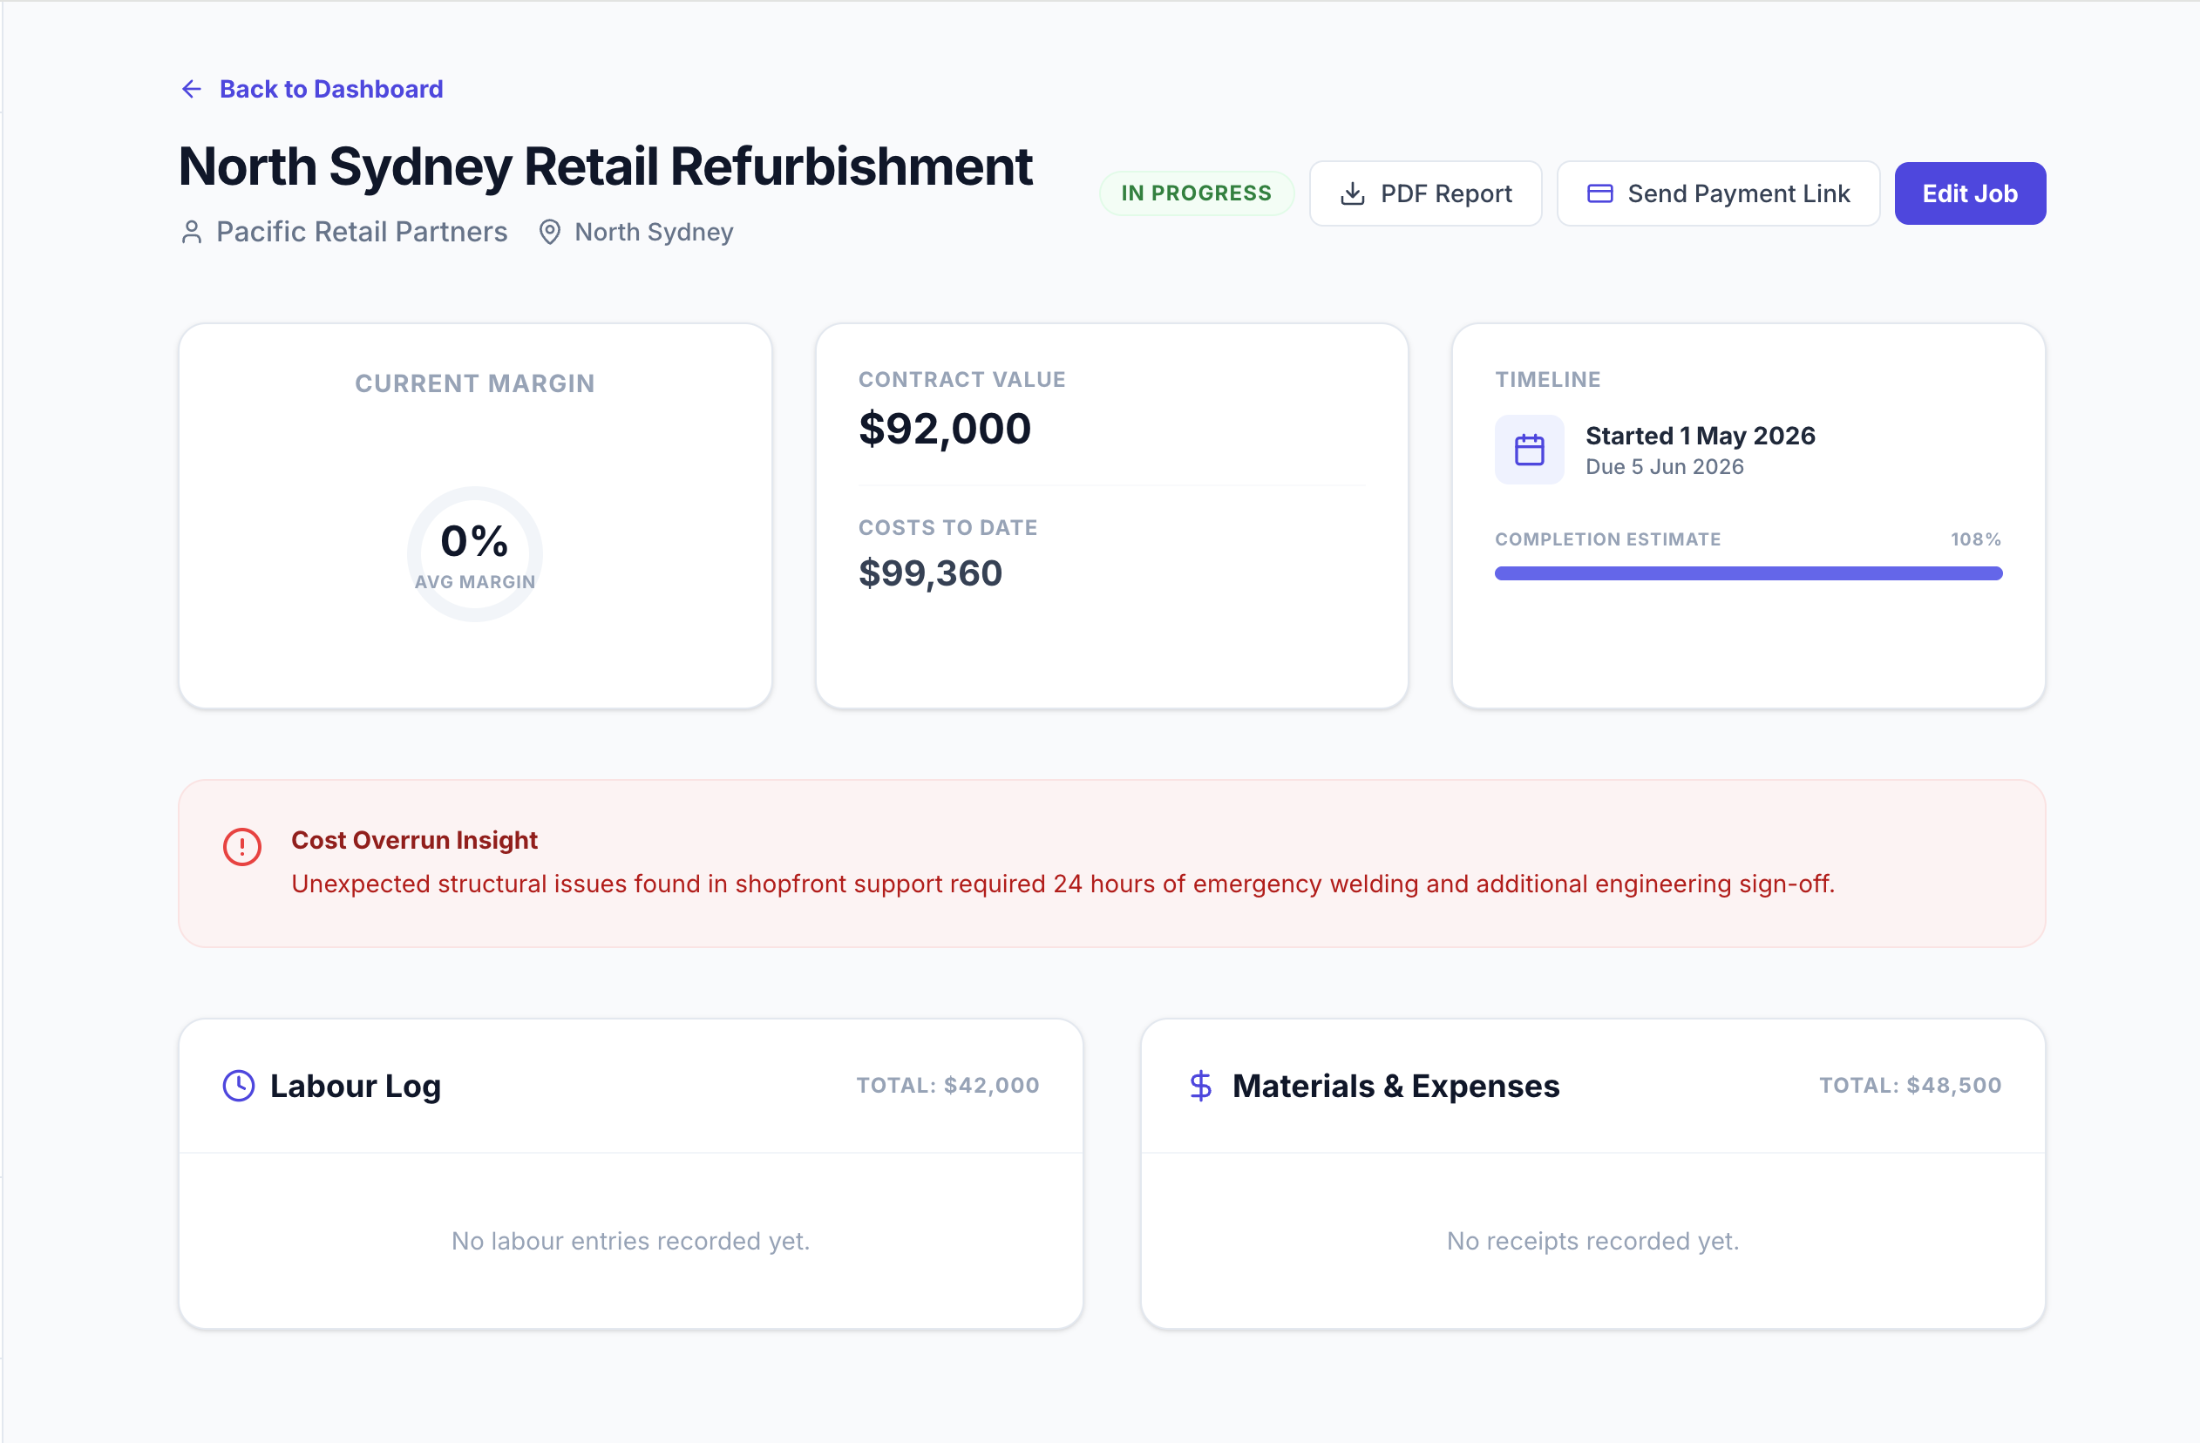Click the completion estimate progress bar
The image size is (2200, 1443).
click(1748, 573)
